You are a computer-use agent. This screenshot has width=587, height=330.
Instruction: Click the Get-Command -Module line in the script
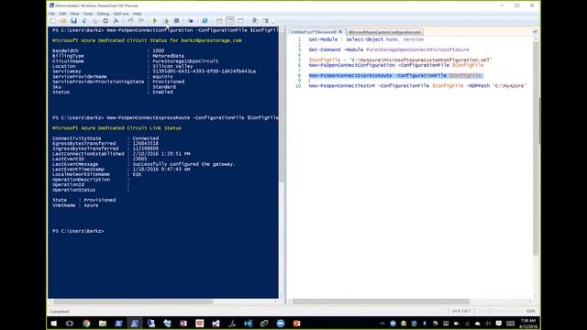click(x=389, y=49)
